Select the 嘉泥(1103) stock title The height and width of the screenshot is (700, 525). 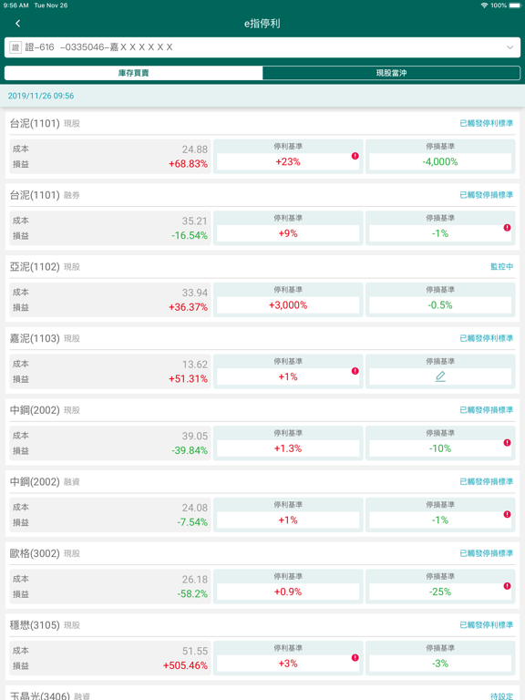(35, 338)
